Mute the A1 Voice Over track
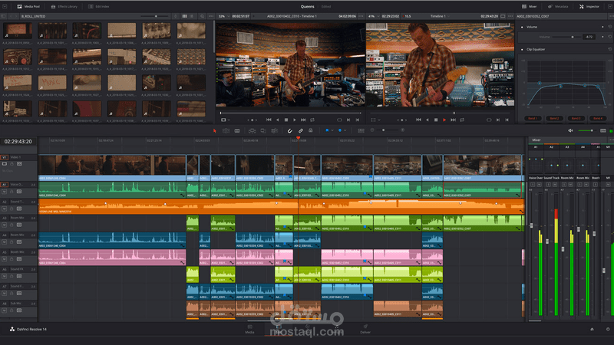This screenshot has height=345, width=614. [x=5, y=192]
